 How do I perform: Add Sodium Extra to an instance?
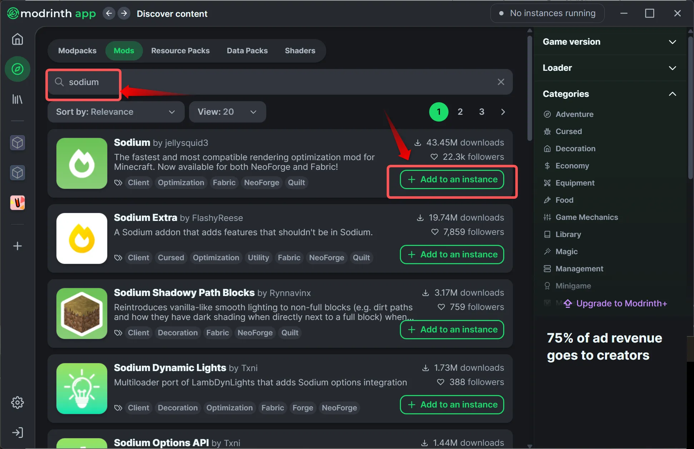[x=452, y=255]
